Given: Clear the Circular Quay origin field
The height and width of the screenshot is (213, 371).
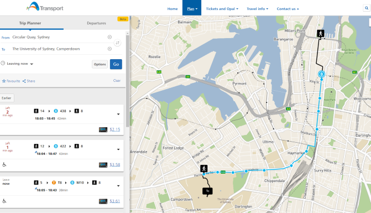Looking at the screenshot, I should click(109, 37).
